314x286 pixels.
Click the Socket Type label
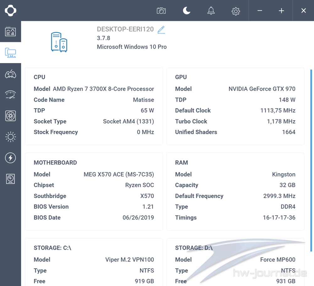[50, 121]
